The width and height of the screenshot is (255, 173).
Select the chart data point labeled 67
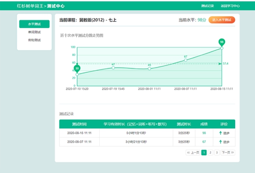click(x=186, y=60)
